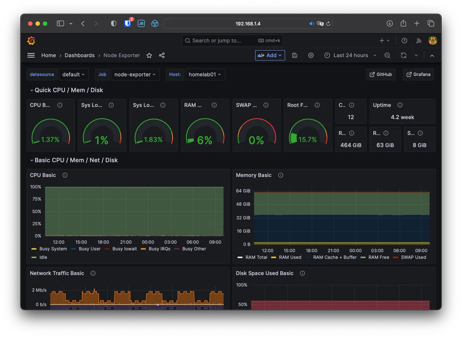Open the help question mark icon

[404, 41]
